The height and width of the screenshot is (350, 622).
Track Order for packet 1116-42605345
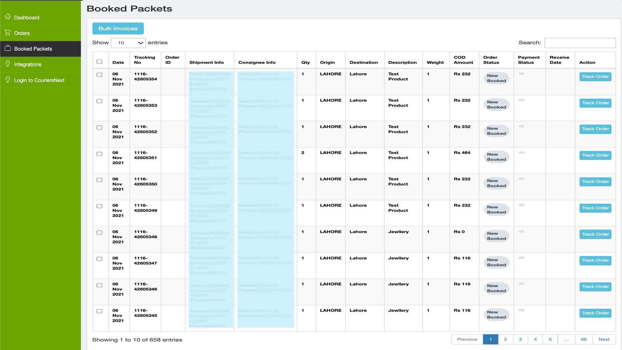pos(595,313)
